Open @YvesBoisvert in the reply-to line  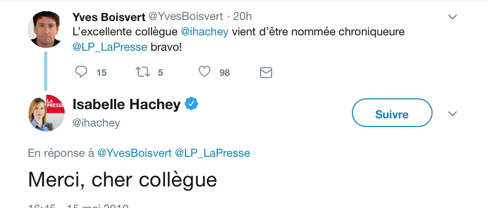134,153
